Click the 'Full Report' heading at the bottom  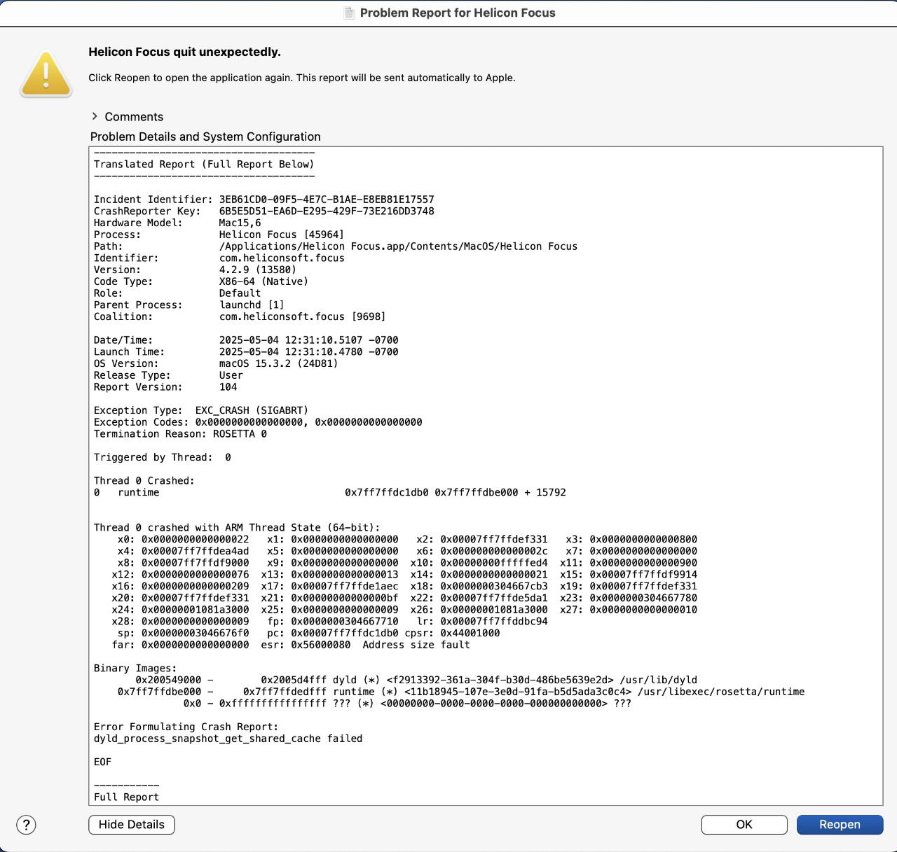click(x=127, y=797)
